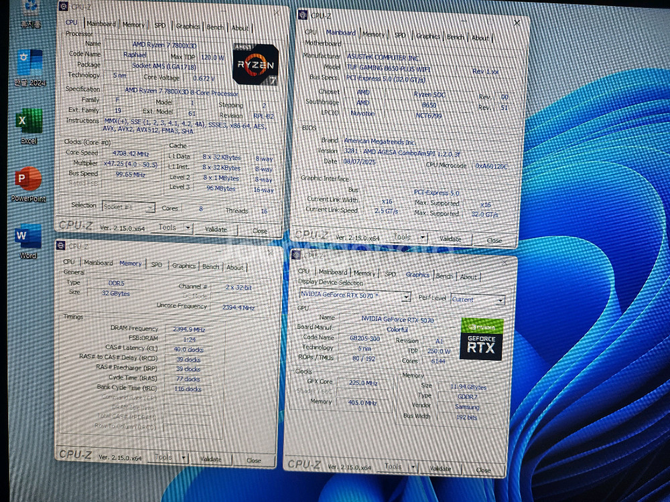Click Validate in the Mainboard window
This screenshot has height=502, width=670.
point(450,239)
